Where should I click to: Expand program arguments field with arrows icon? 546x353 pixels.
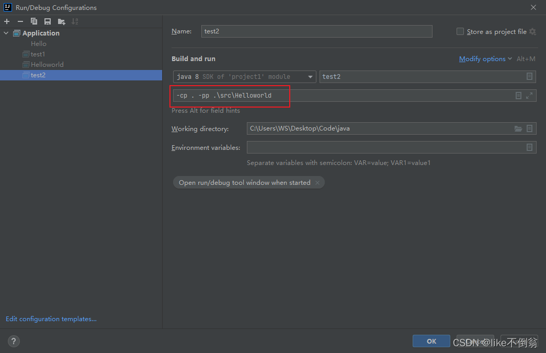pos(529,95)
